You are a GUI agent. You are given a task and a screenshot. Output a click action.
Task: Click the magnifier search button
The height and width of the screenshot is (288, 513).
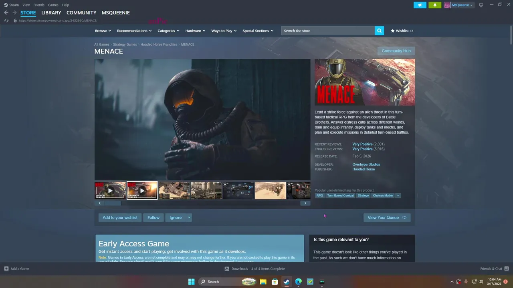point(379,31)
